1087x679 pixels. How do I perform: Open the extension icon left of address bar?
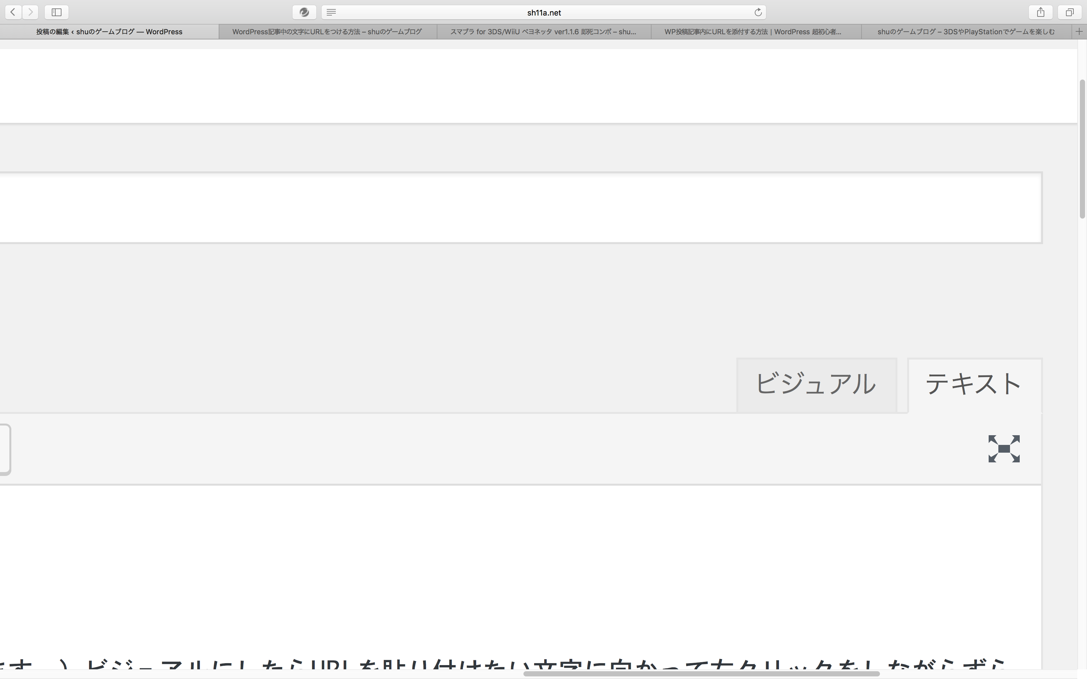pos(304,12)
